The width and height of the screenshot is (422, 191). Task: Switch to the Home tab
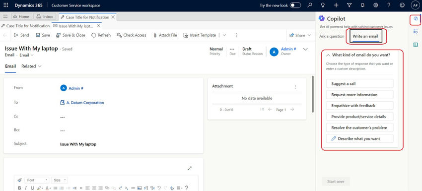(21, 16)
